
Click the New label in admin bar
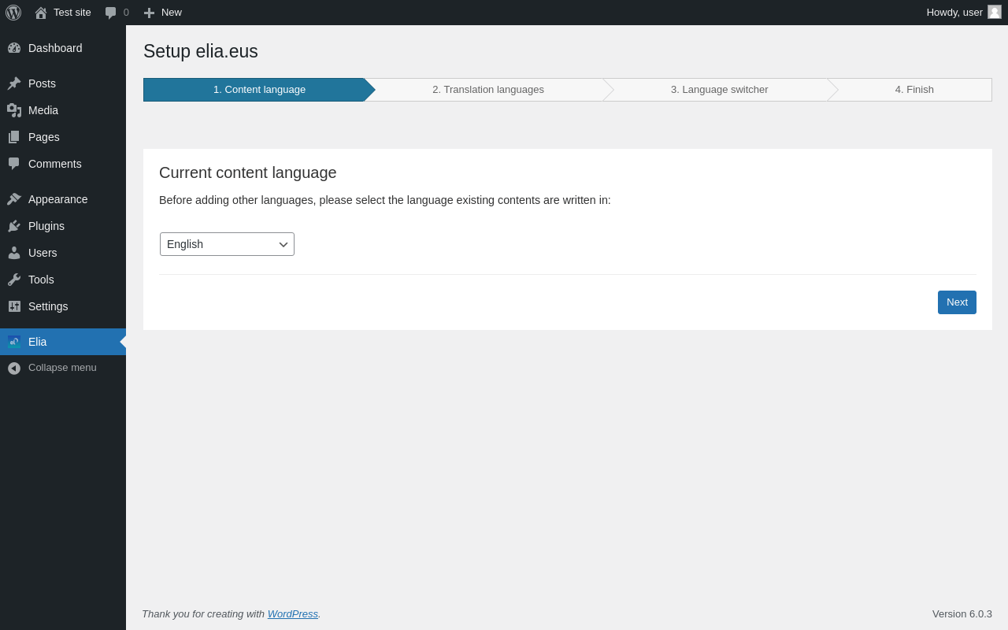pos(172,13)
